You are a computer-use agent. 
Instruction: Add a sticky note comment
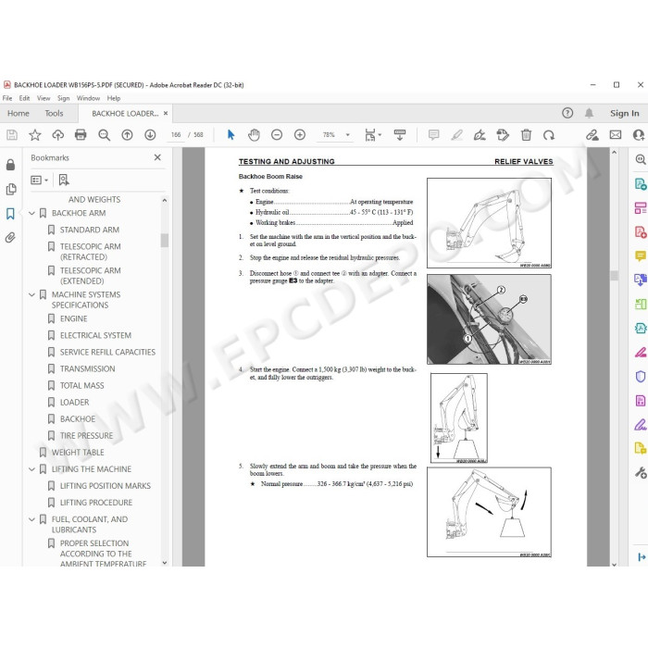point(433,135)
